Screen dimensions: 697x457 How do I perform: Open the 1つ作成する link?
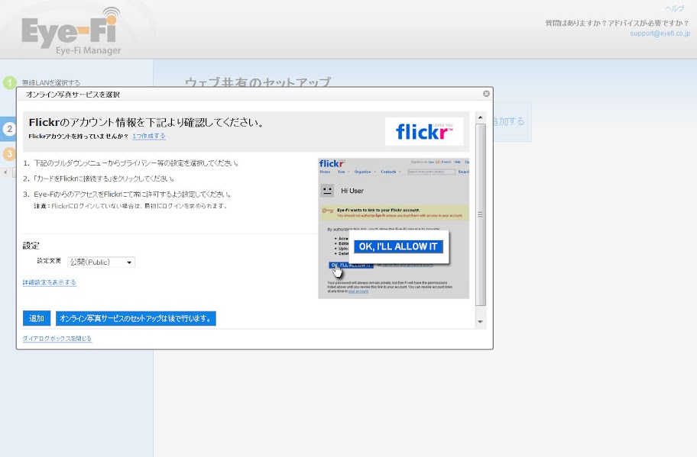(x=148, y=136)
